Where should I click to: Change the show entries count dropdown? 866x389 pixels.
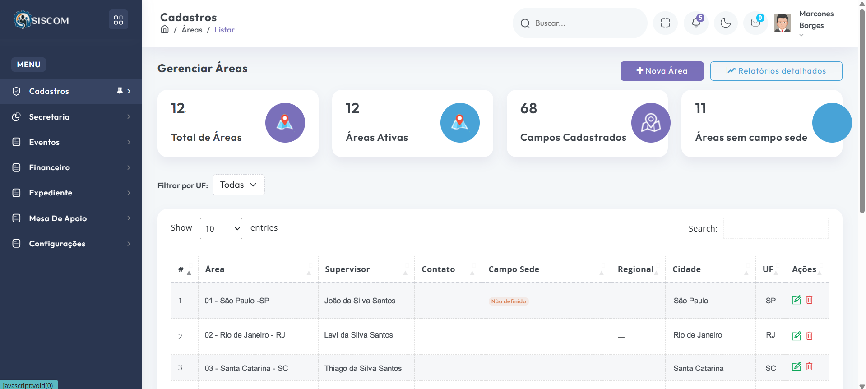221,228
